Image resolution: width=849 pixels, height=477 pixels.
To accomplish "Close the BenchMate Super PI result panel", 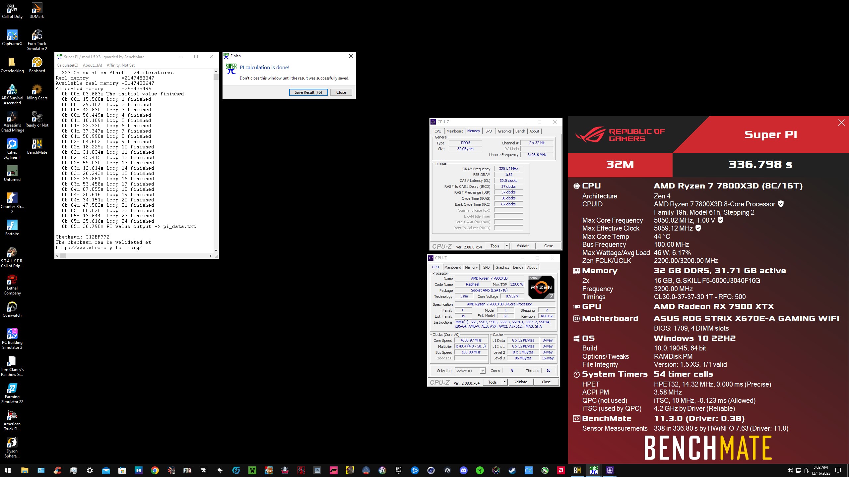I will [x=841, y=123].
